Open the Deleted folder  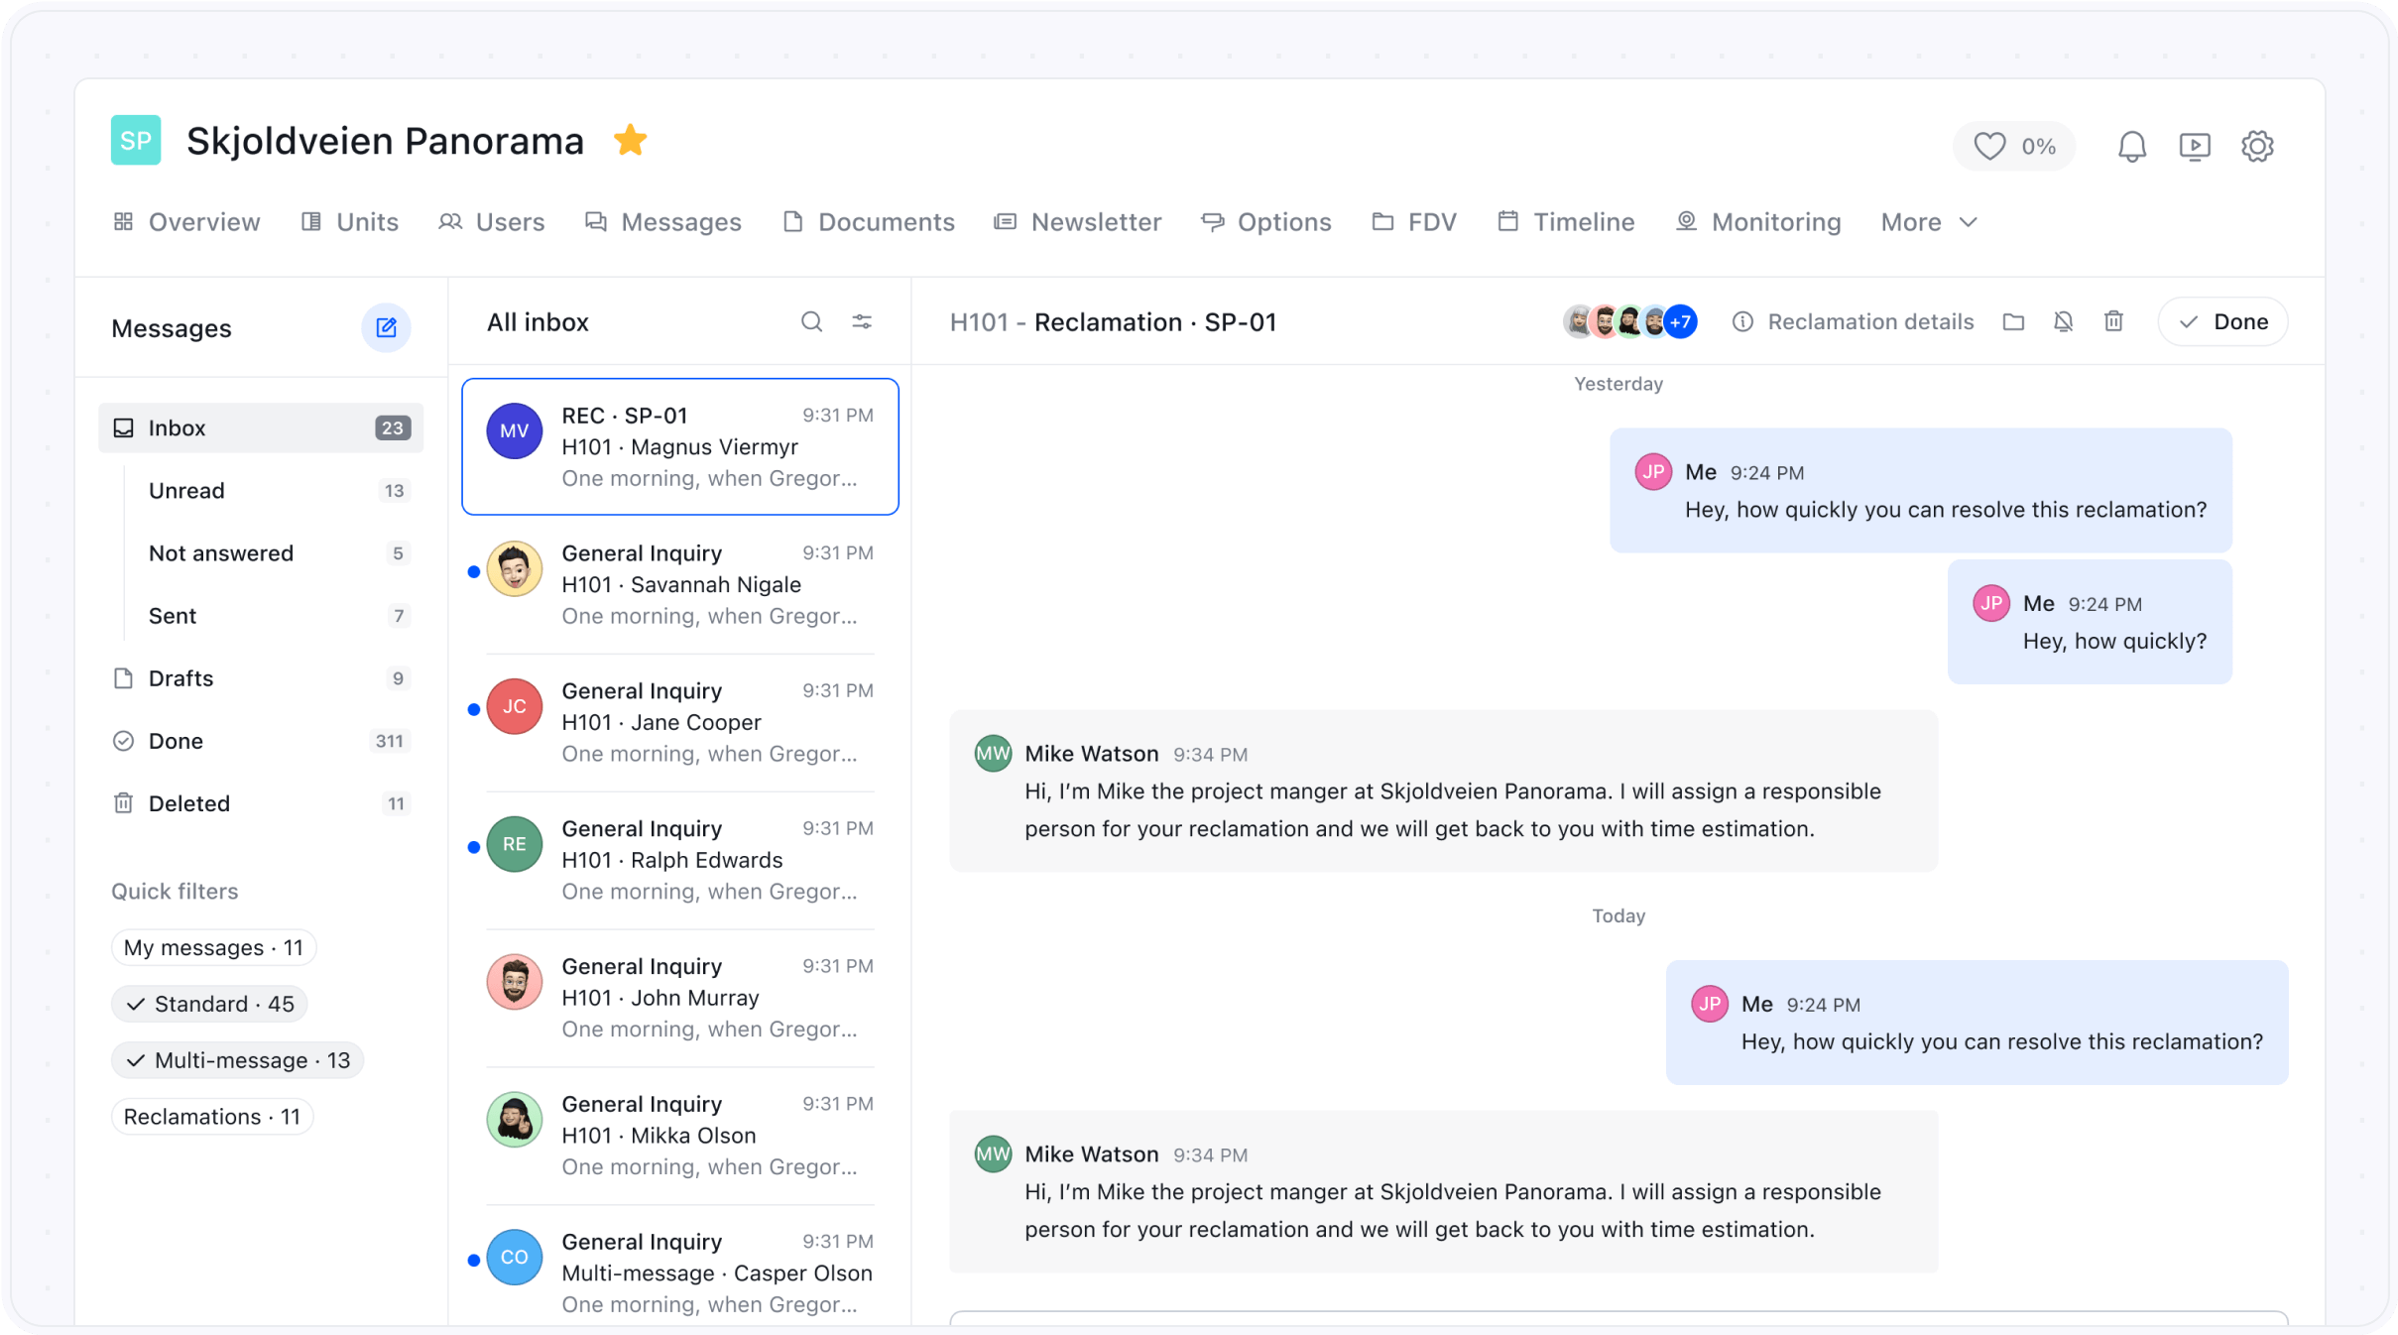pos(261,802)
